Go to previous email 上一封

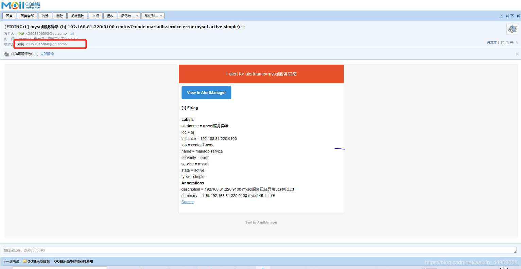(504, 16)
